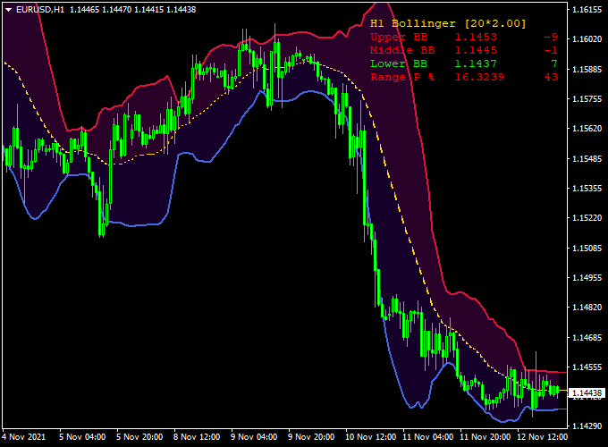Select the Upper BB label
The width and height of the screenshot is (608, 447).
tap(399, 37)
